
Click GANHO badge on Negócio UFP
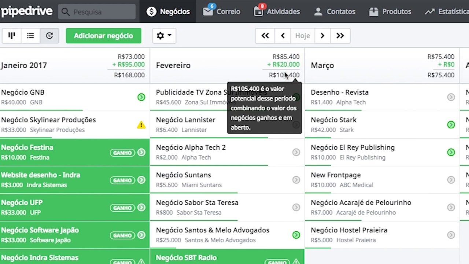point(122,208)
